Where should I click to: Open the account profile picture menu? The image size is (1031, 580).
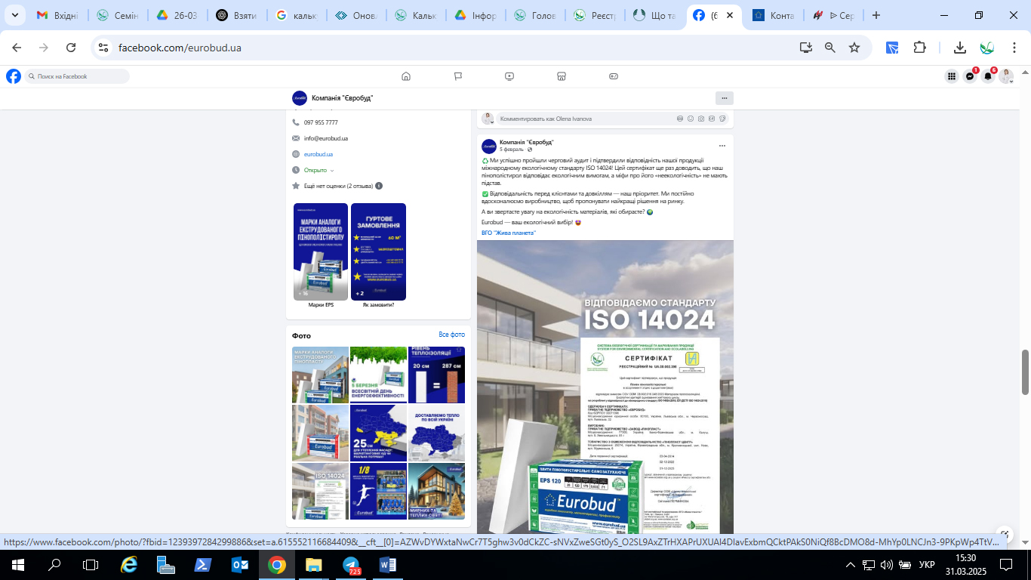click(x=1005, y=76)
